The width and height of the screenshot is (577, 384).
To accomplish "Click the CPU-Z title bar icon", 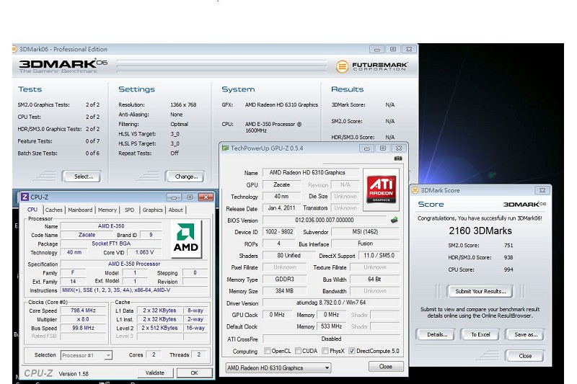I will [x=25, y=197].
